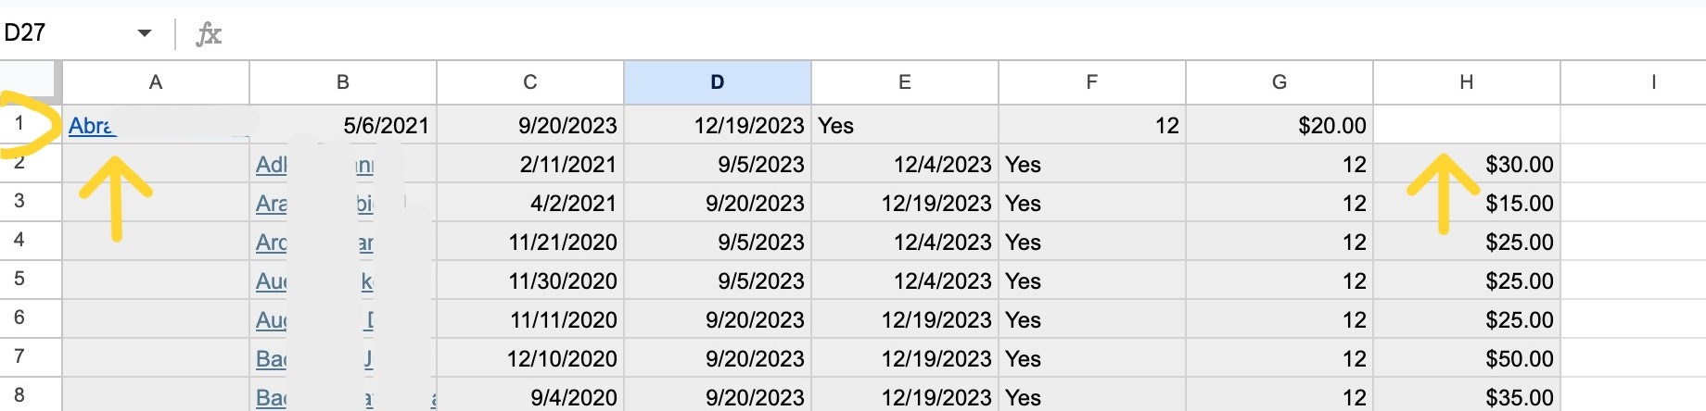Open the "Arc" hyperlink in row 4
1706x411 pixels.
tap(271, 243)
